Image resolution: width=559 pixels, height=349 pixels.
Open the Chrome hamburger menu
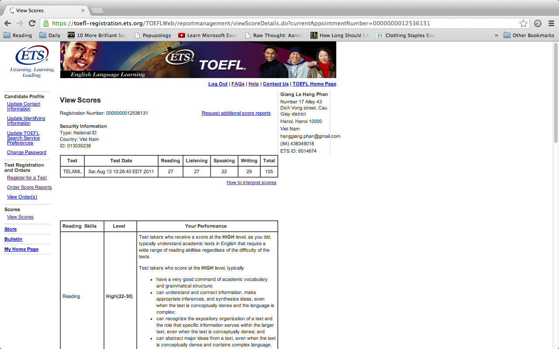coord(551,24)
